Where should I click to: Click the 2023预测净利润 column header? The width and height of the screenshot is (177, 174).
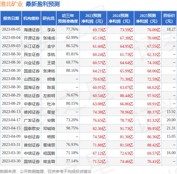(93, 18)
